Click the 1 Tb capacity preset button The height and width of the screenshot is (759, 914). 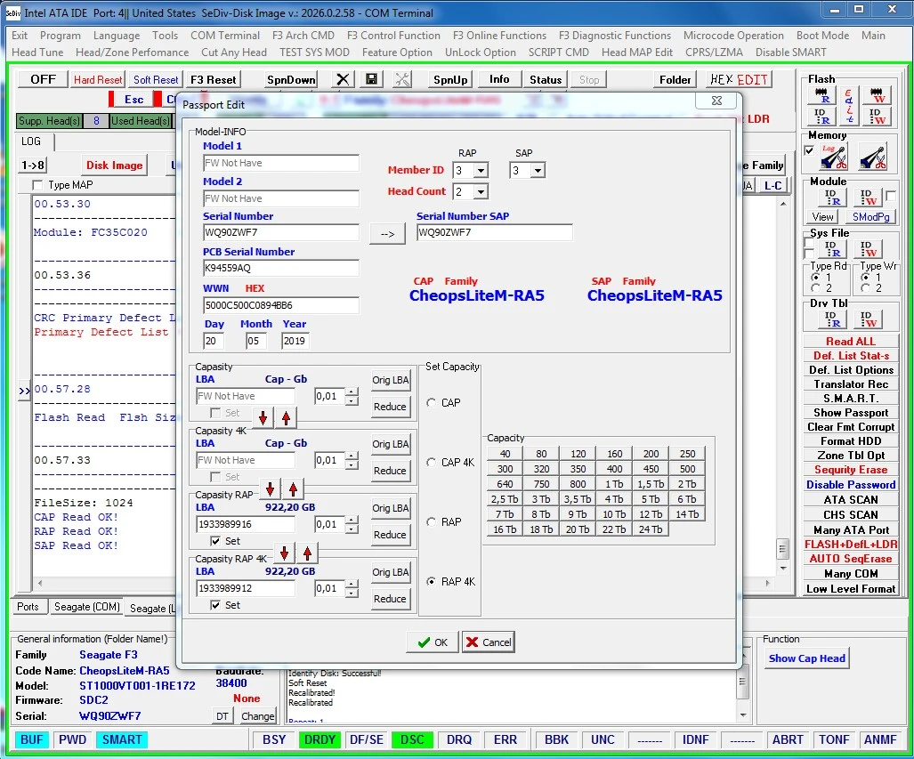(x=614, y=484)
